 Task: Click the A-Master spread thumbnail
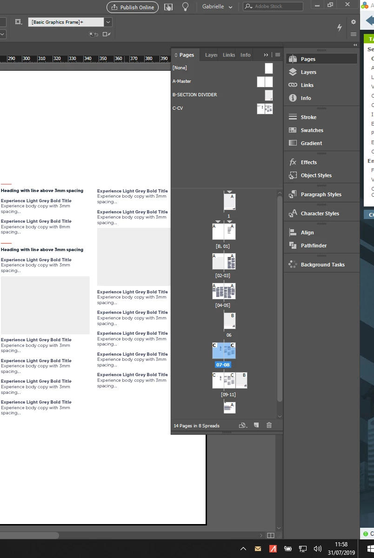265,82
